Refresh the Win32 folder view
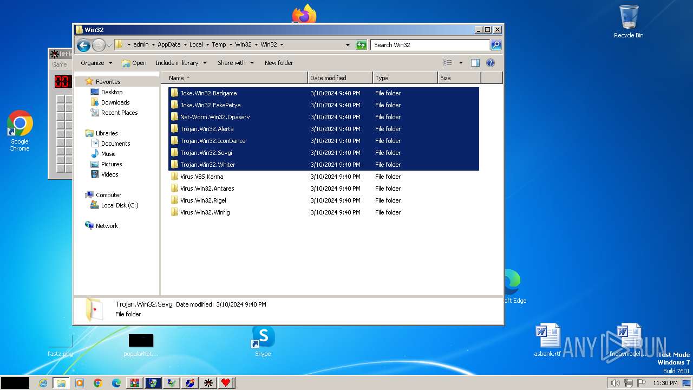 [361, 45]
